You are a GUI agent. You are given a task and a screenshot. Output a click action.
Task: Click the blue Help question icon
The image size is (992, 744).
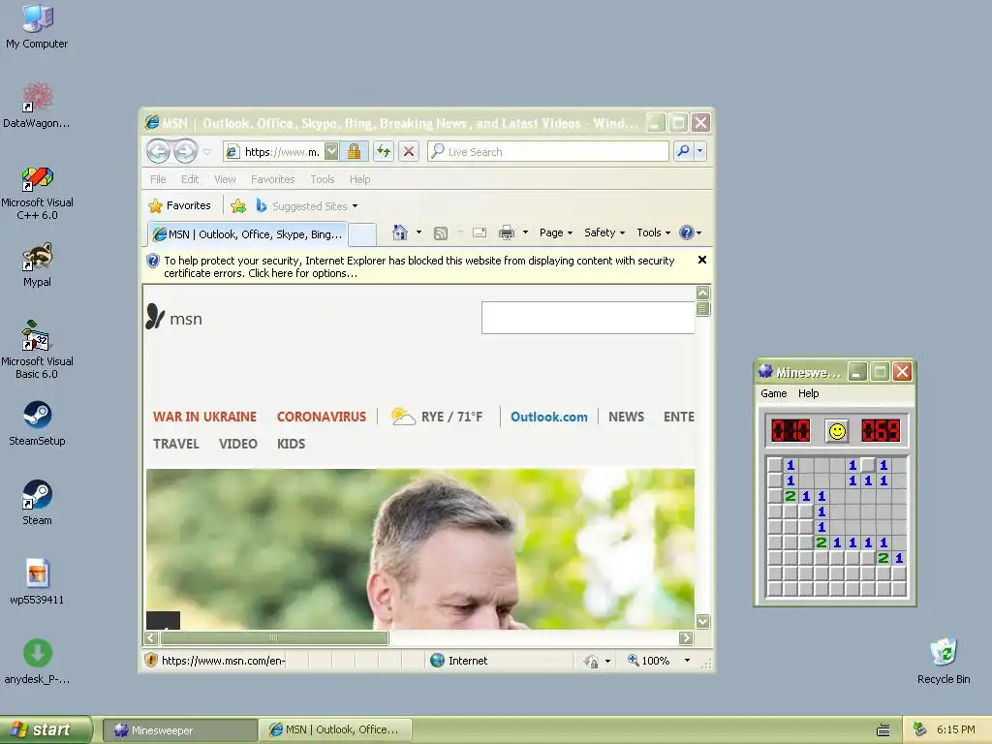coord(687,232)
